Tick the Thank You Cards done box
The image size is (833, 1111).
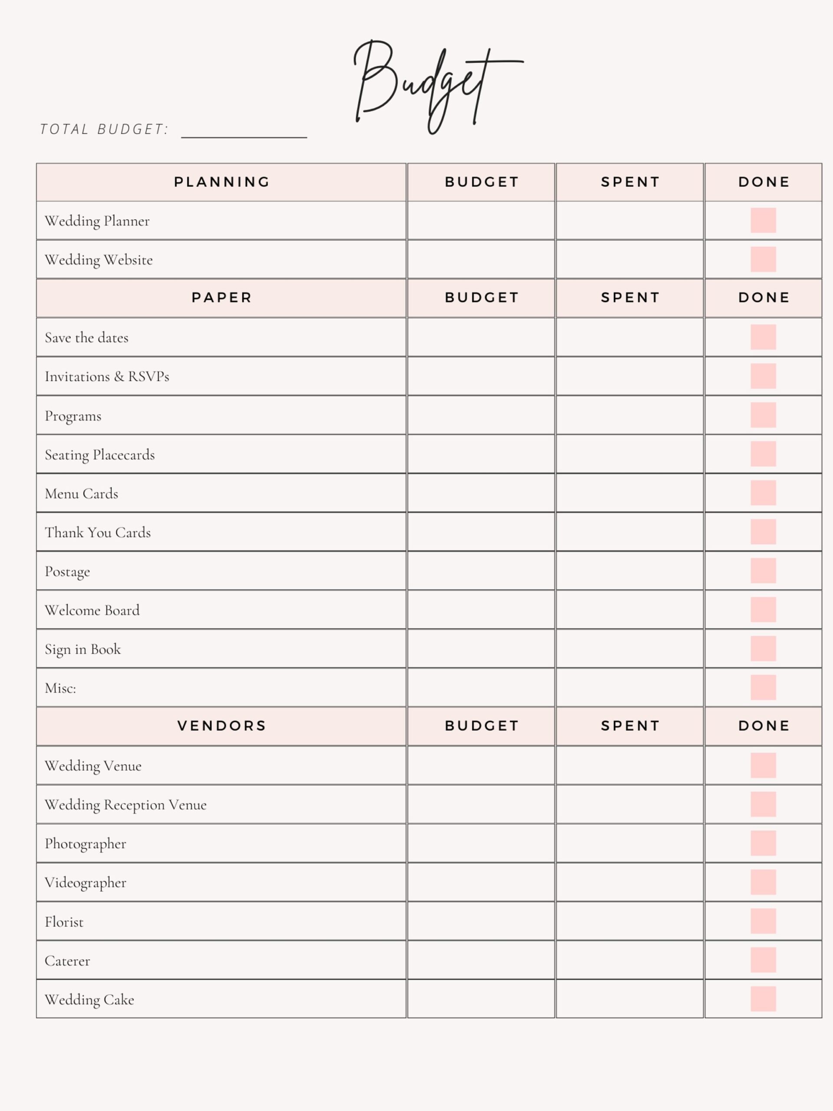(x=763, y=532)
